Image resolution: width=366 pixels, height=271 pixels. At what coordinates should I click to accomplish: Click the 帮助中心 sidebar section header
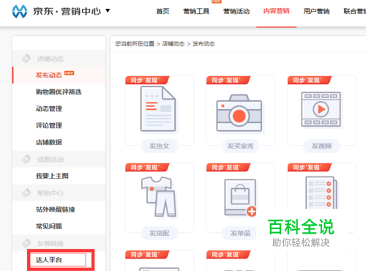click(x=59, y=193)
